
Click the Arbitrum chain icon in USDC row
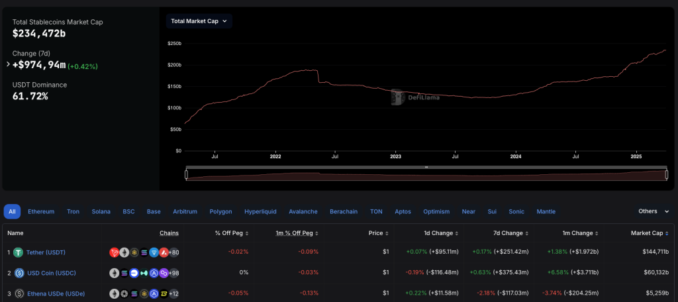(154, 273)
